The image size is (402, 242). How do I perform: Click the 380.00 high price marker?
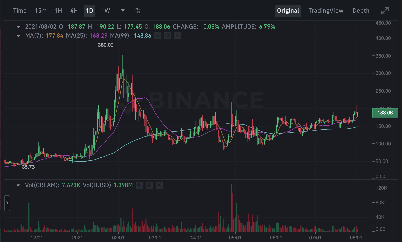tap(106, 45)
